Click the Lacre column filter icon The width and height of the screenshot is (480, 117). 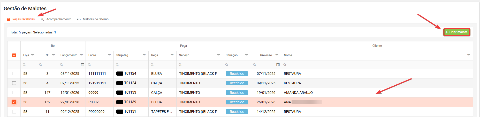[x=109, y=55]
